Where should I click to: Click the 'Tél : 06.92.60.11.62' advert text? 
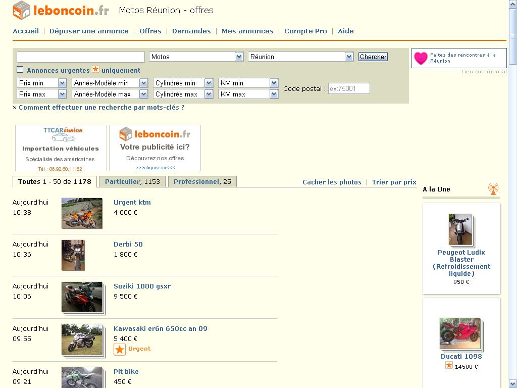pyautogui.click(x=60, y=169)
